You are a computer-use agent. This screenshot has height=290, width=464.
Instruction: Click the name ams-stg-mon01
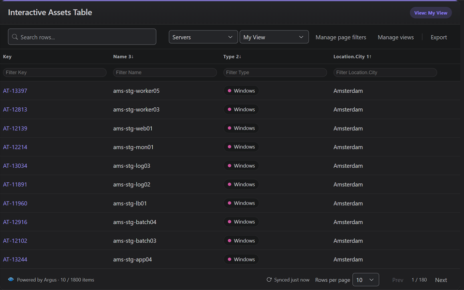[133, 147]
